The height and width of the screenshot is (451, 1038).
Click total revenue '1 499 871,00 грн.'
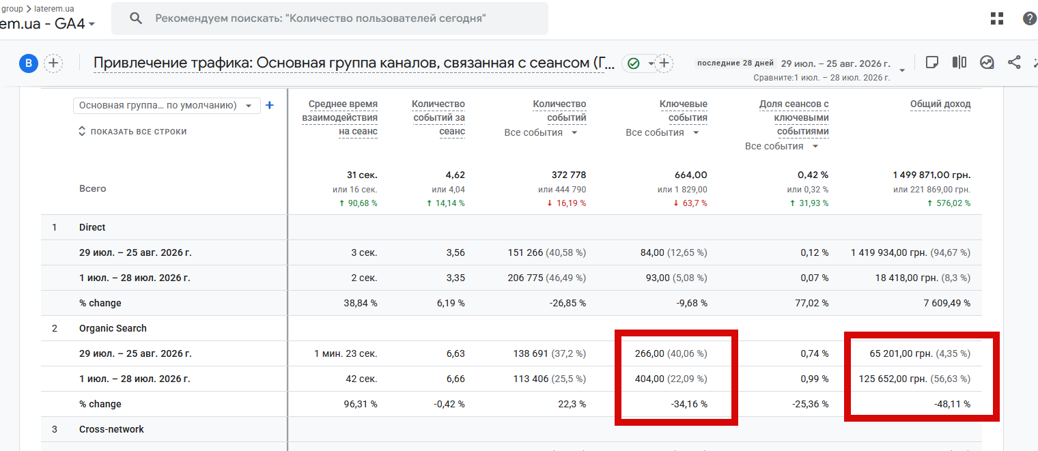coord(931,175)
